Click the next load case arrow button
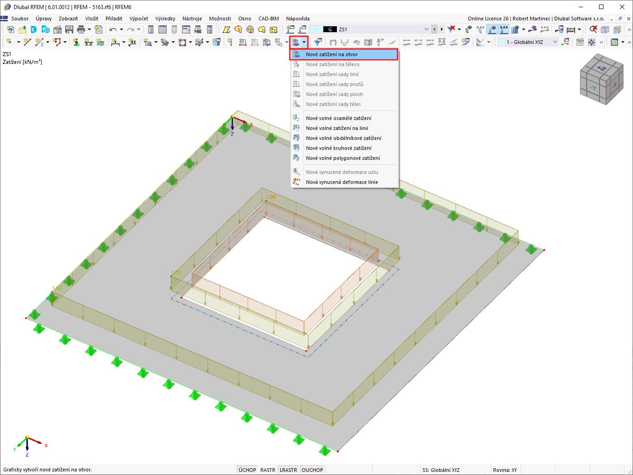This screenshot has height=475, width=633. tap(442, 29)
